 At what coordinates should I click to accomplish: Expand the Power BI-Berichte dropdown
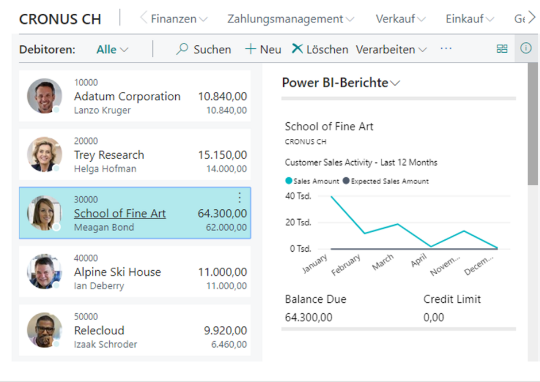pos(341,83)
